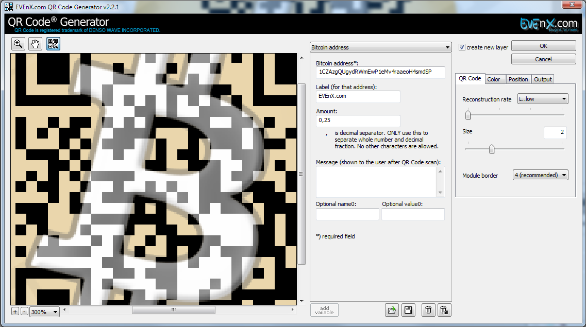The image size is (586, 327).
Task: Select the magnifier zoom tool
Action: 18,44
